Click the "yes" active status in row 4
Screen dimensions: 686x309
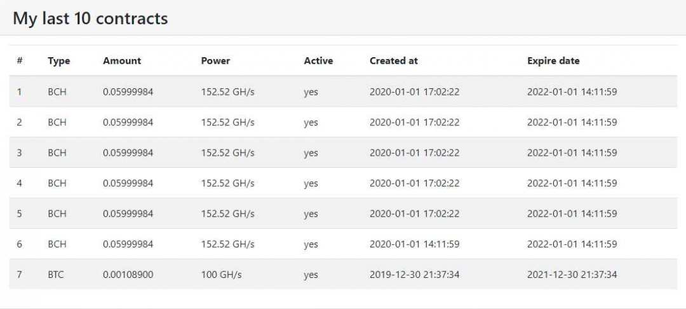[x=311, y=183]
